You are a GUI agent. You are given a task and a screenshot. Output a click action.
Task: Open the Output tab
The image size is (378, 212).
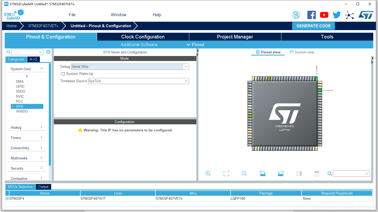click(x=43, y=187)
